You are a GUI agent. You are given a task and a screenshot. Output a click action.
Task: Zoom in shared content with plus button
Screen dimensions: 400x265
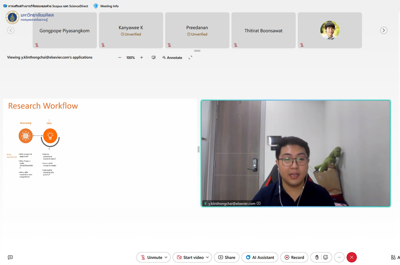point(142,58)
